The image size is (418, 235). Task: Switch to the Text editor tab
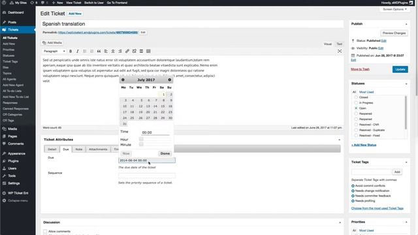coord(340,44)
